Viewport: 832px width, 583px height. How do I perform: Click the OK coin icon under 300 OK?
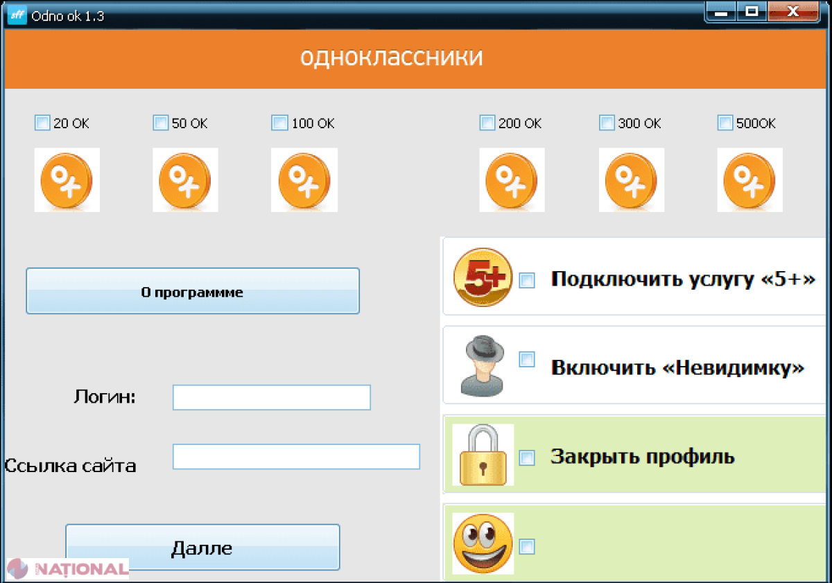point(631,180)
